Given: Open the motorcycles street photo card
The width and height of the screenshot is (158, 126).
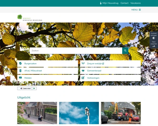Looking at the screenshot, I should 37,113.
